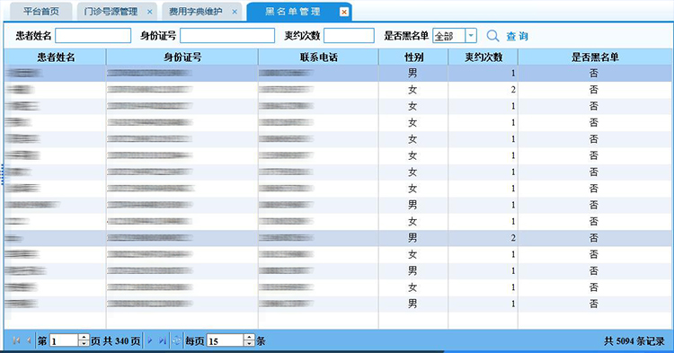
Task: Sort by the 是否黑名单 column header
Action: pos(595,57)
